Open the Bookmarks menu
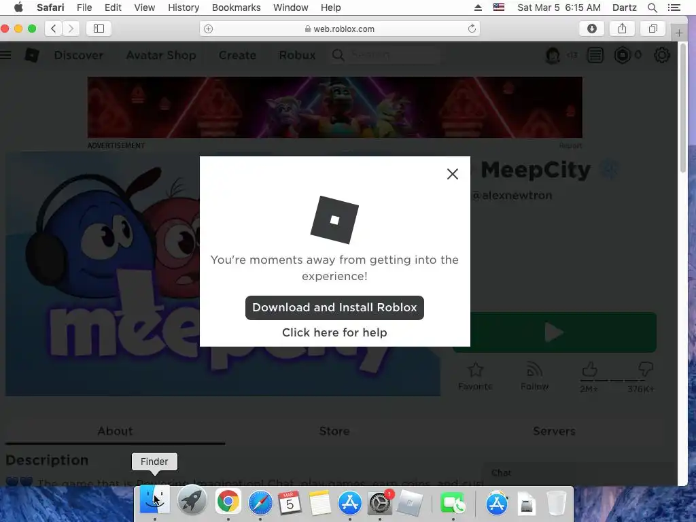This screenshot has width=696, height=522. [x=236, y=7]
